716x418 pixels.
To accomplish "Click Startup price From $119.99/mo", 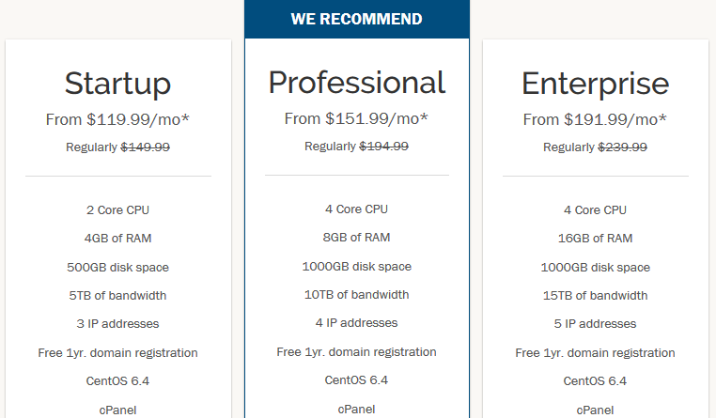I will [x=117, y=119].
